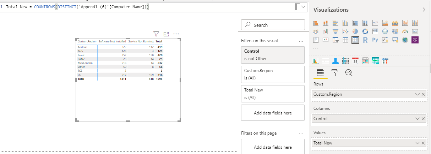Open Filters on this page options menu
431x154 pixels.
[x=301, y=134]
